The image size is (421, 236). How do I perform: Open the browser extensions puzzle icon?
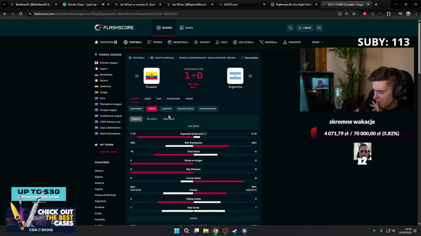(389, 14)
